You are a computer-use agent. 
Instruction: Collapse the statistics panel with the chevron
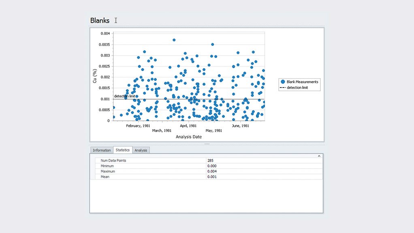319,156
